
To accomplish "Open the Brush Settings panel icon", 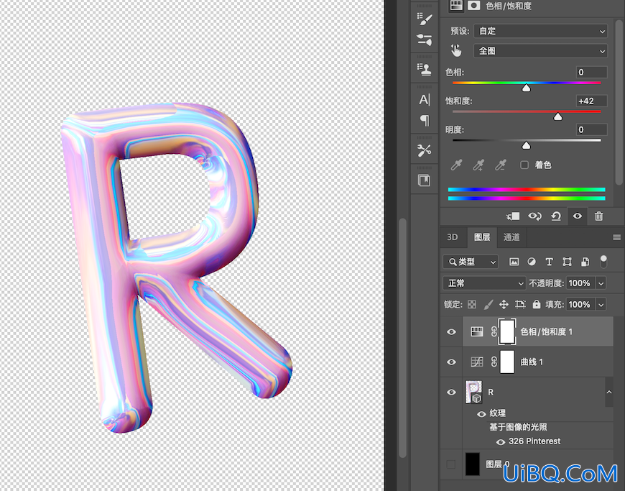I will (425, 19).
